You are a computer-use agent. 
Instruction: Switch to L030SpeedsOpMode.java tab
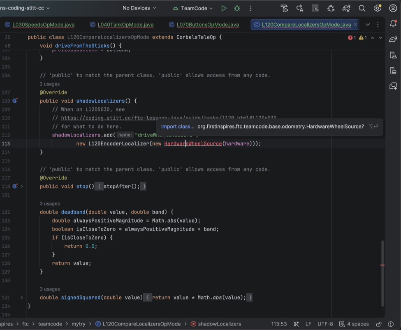[x=40, y=25]
